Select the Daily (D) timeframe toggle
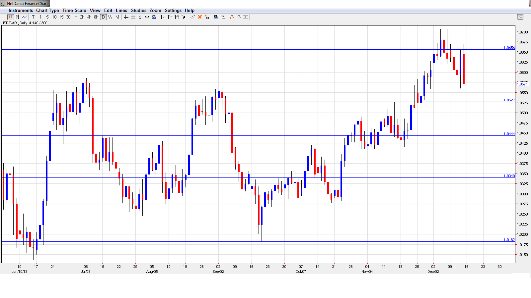The image size is (531, 298). coord(104,17)
